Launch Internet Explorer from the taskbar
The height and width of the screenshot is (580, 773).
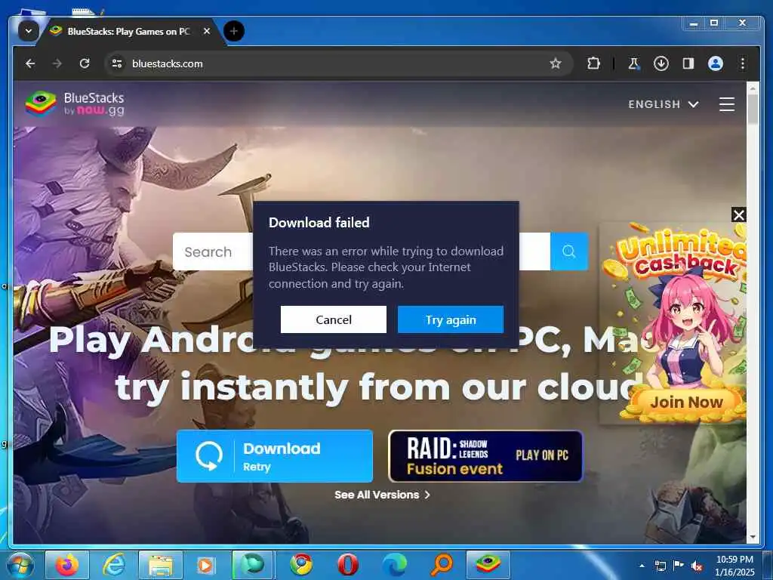tap(114, 565)
